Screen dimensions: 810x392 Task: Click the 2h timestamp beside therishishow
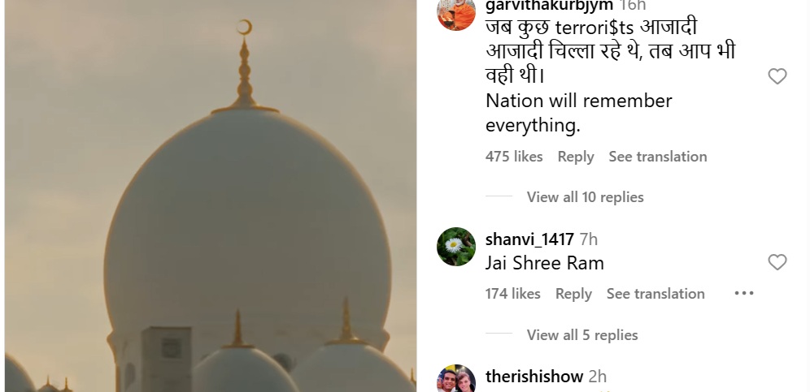coord(597,377)
